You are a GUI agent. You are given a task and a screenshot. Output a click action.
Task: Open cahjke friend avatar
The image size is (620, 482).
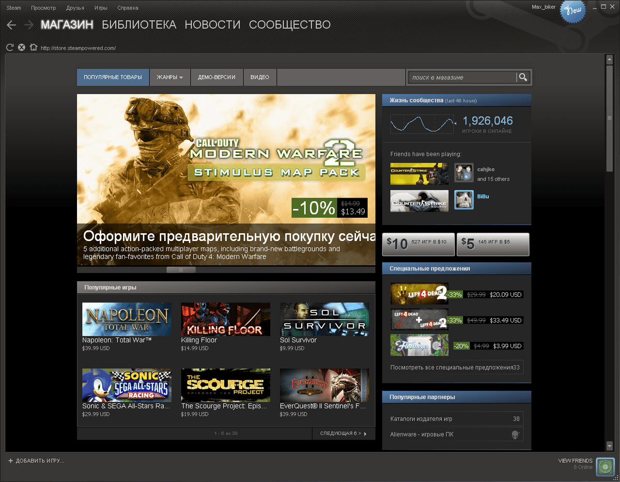464,173
